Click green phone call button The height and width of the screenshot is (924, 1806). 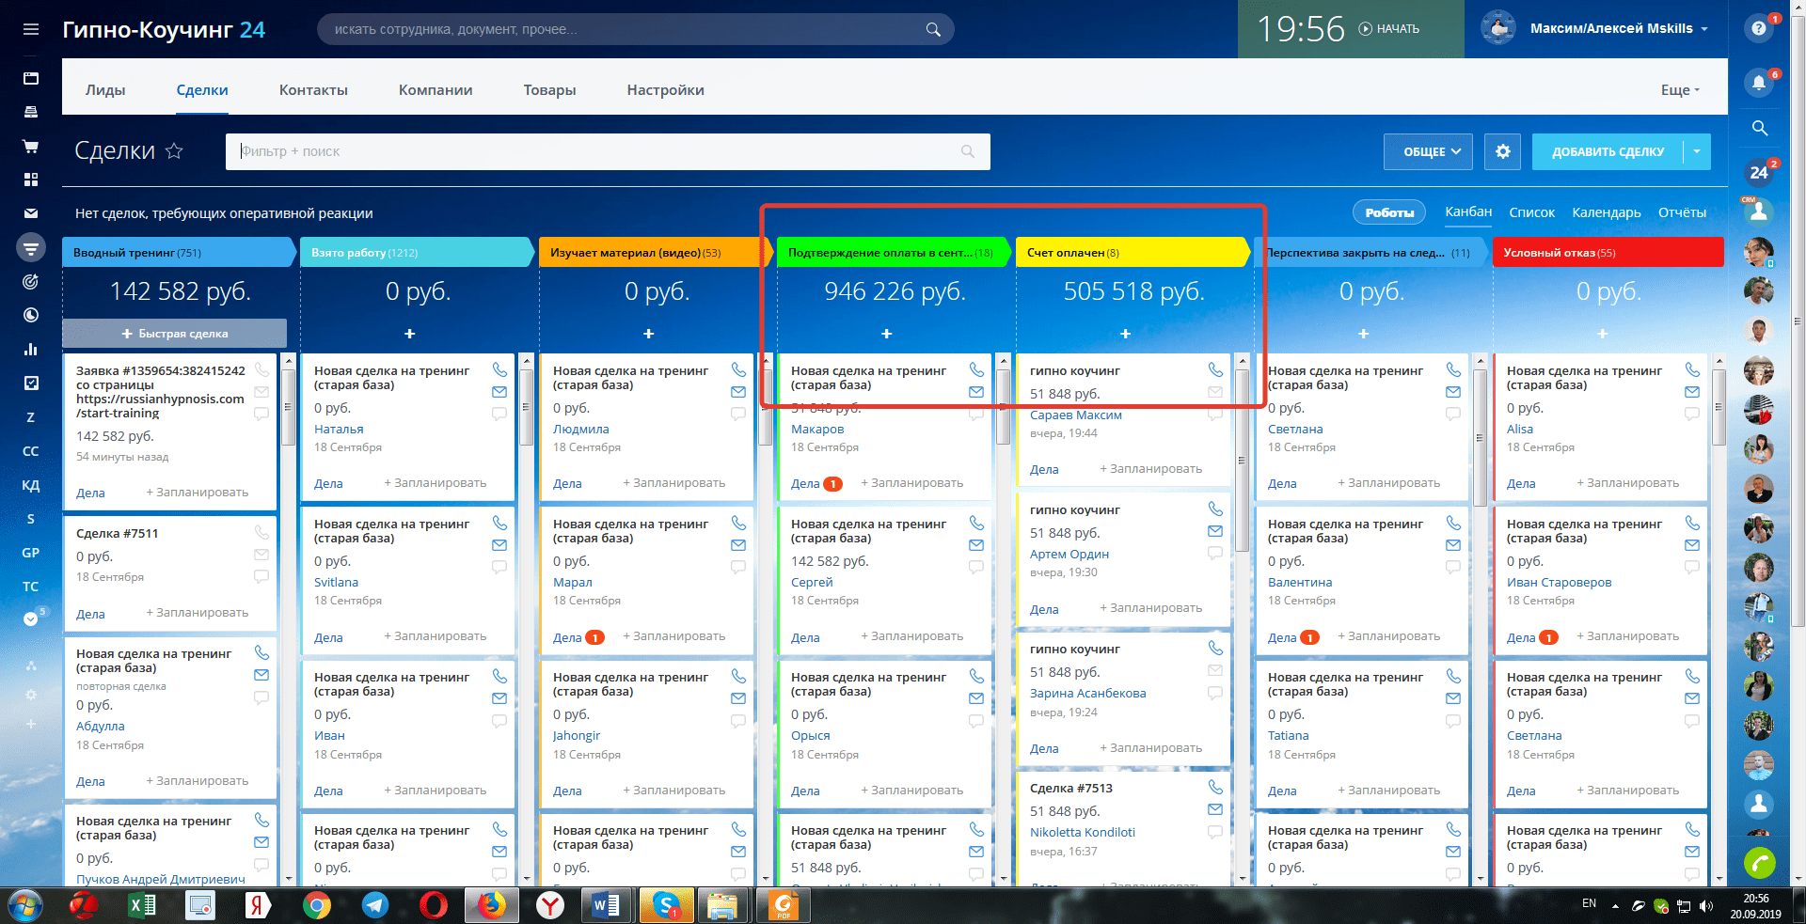pos(1758,862)
